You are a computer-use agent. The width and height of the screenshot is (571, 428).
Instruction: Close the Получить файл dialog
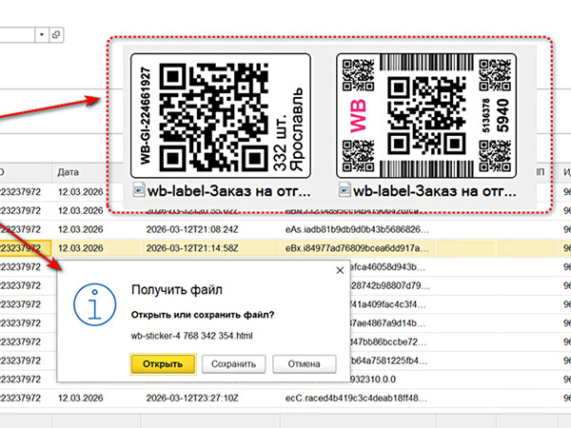click(x=339, y=271)
